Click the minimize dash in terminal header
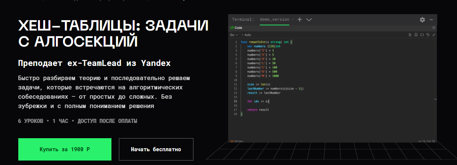This screenshot has height=165, width=457. click(431, 20)
